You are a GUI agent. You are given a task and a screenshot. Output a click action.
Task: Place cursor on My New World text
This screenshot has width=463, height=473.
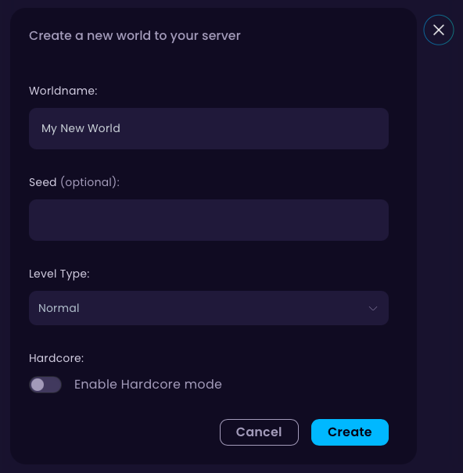point(81,128)
